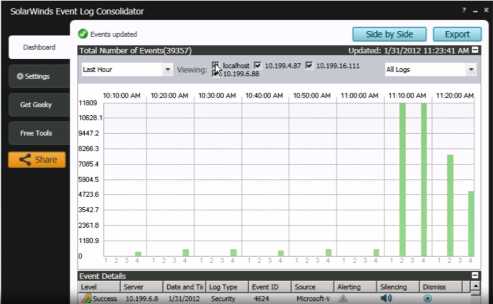Click the Alerting column header
Screen dimensions: 493x304
(355, 287)
